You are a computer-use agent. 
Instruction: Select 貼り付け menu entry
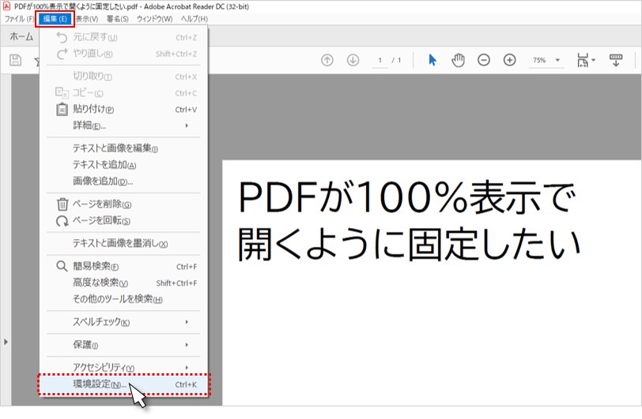tap(124, 109)
